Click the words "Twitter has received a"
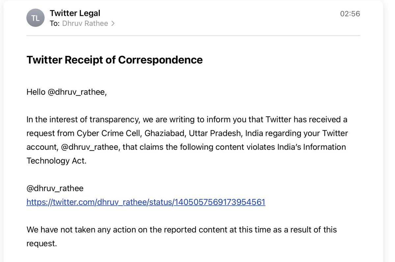 click(x=306, y=120)
